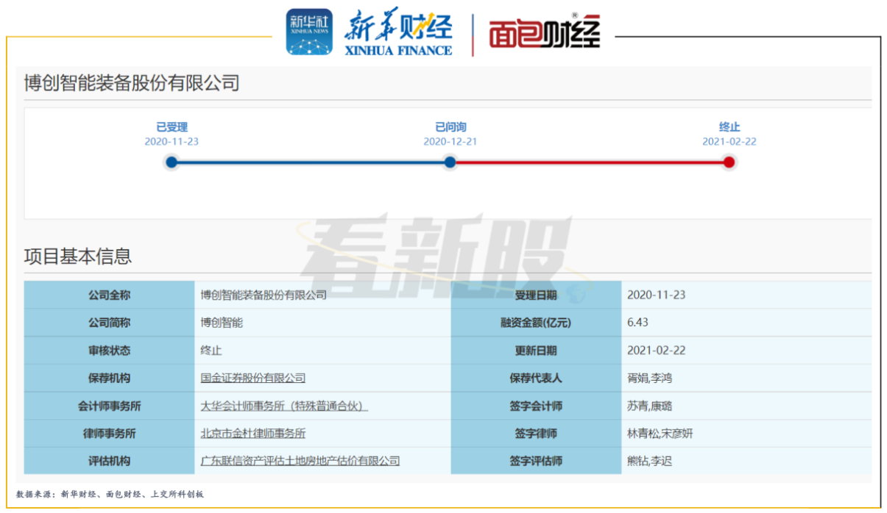Viewport: 887px width, 513px height.
Task: Open the 北京市金杜律师事务所 link
Action: (x=253, y=434)
